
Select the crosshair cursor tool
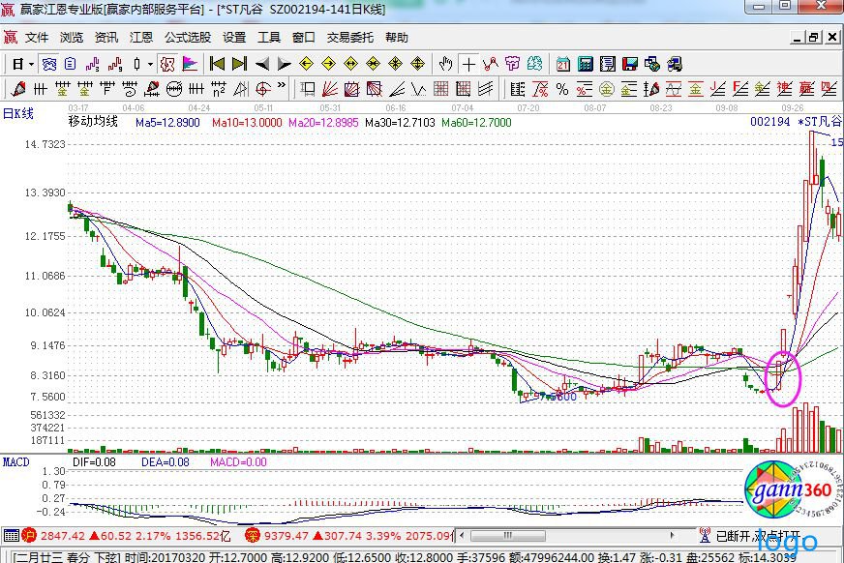point(468,64)
